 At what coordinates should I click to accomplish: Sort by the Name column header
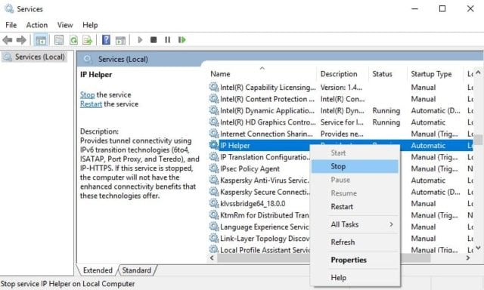[262, 74]
